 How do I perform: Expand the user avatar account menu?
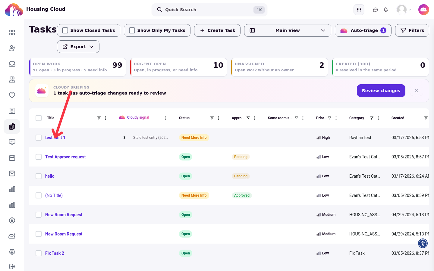404,10
